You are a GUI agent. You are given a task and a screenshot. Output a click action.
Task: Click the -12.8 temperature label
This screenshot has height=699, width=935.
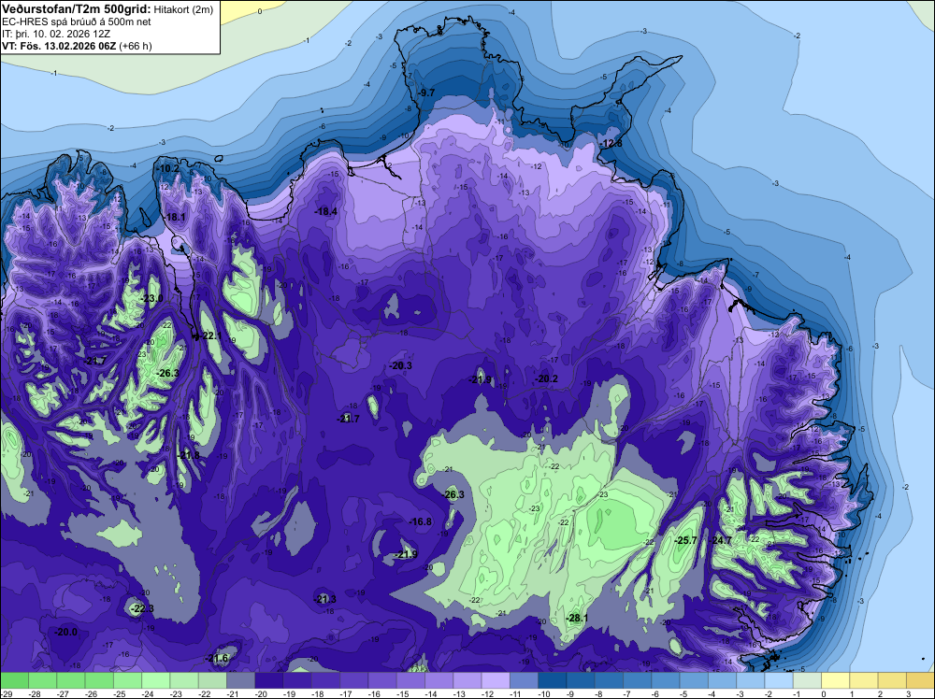point(611,144)
